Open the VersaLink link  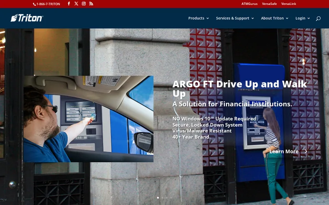pos(289,4)
